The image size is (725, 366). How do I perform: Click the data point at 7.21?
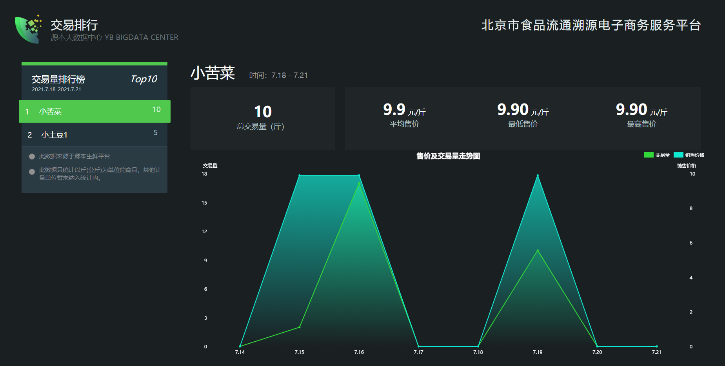pos(657,346)
